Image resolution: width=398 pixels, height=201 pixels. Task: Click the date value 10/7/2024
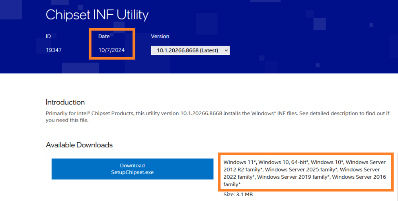pos(111,50)
